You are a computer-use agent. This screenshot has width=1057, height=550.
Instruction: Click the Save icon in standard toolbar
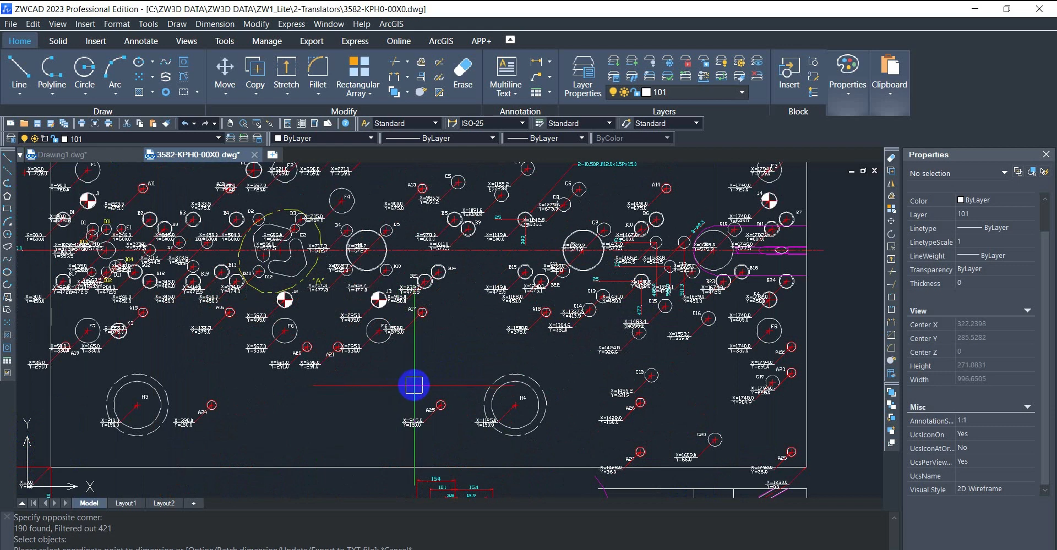[x=37, y=123]
